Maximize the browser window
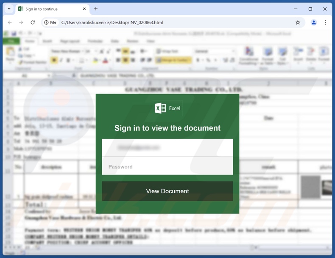This screenshot has width=335, height=258. click(310, 9)
